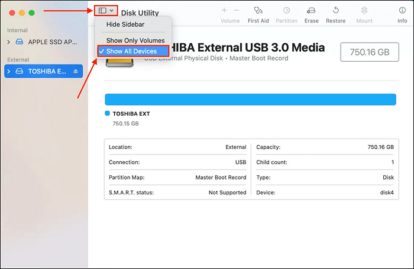Toggle the sidebar view button
The width and height of the screenshot is (414, 269).
point(102,11)
